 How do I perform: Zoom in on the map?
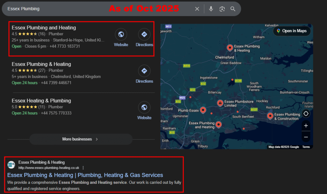tap(306, 126)
